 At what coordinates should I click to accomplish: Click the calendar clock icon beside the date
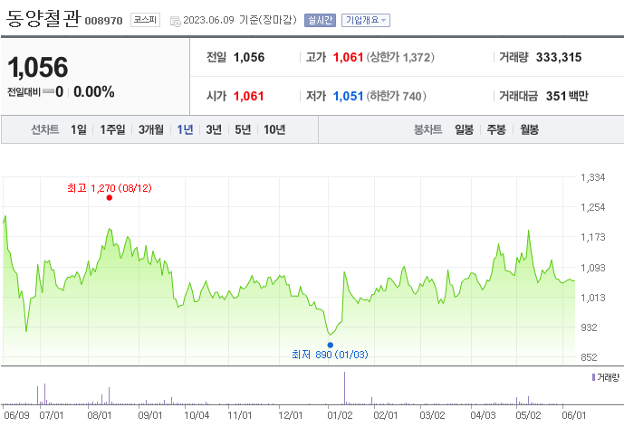click(x=175, y=21)
